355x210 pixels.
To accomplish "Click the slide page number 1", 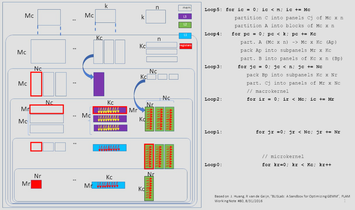I will pyautogui.click(x=345, y=199).
